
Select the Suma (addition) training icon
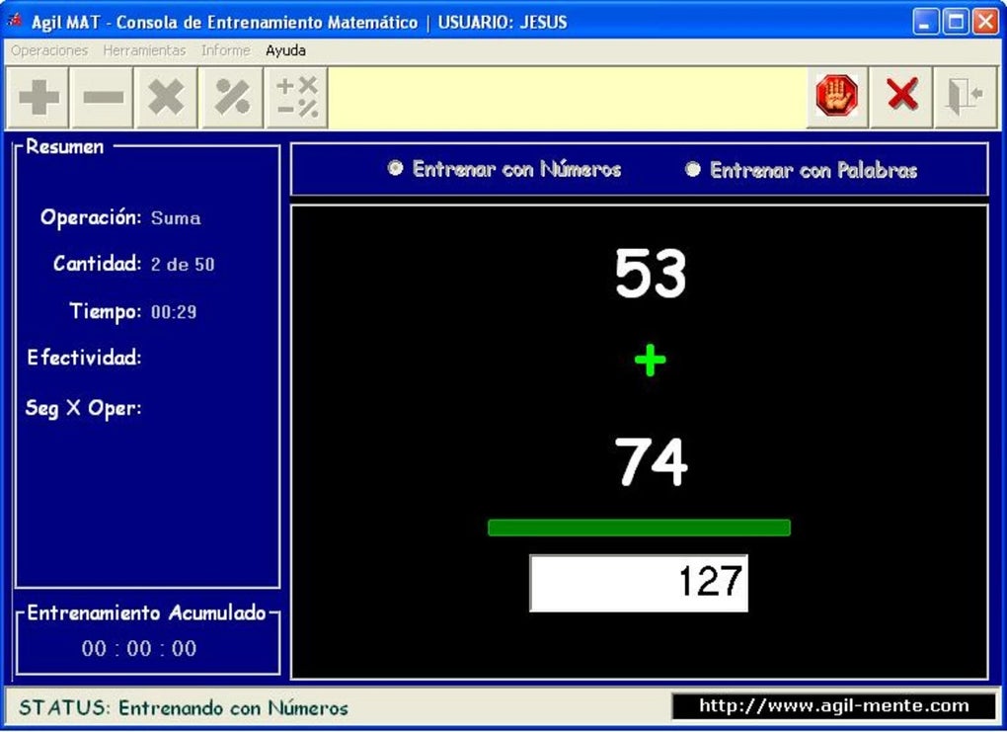tap(37, 96)
